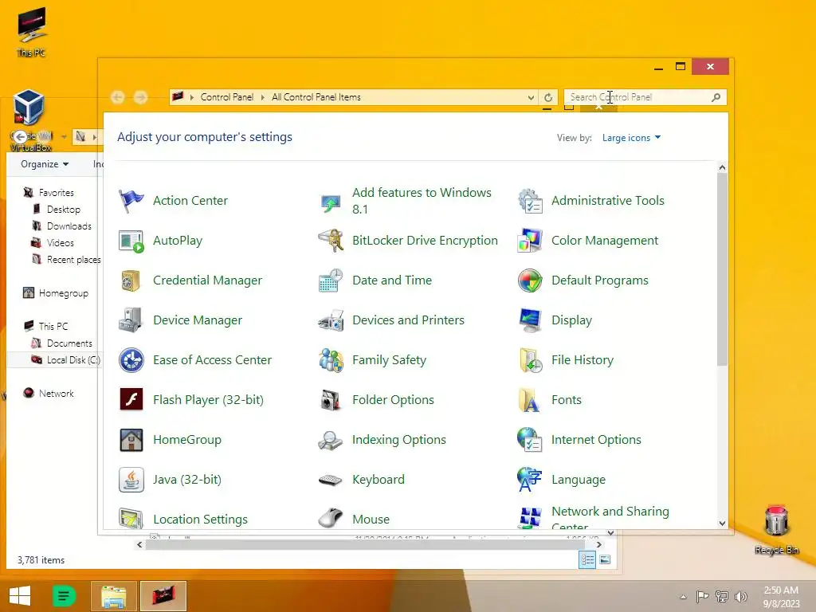Click the Credential Manager safe icon
The height and width of the screenshot is (612, 816).
(x=131, y=281)
